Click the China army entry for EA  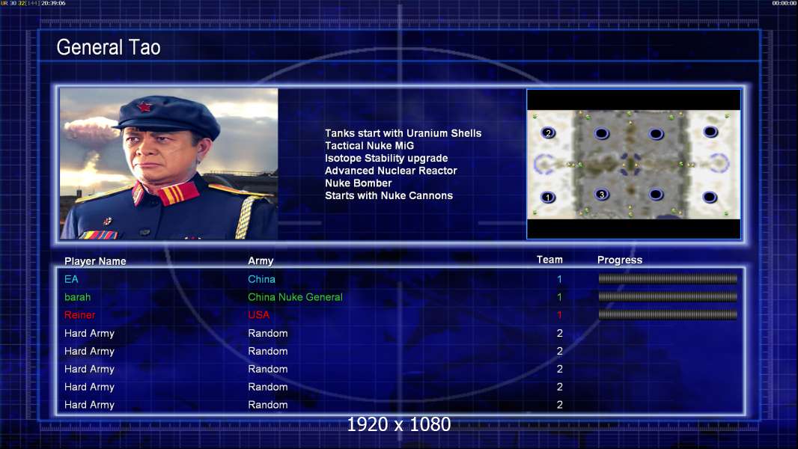261,279
